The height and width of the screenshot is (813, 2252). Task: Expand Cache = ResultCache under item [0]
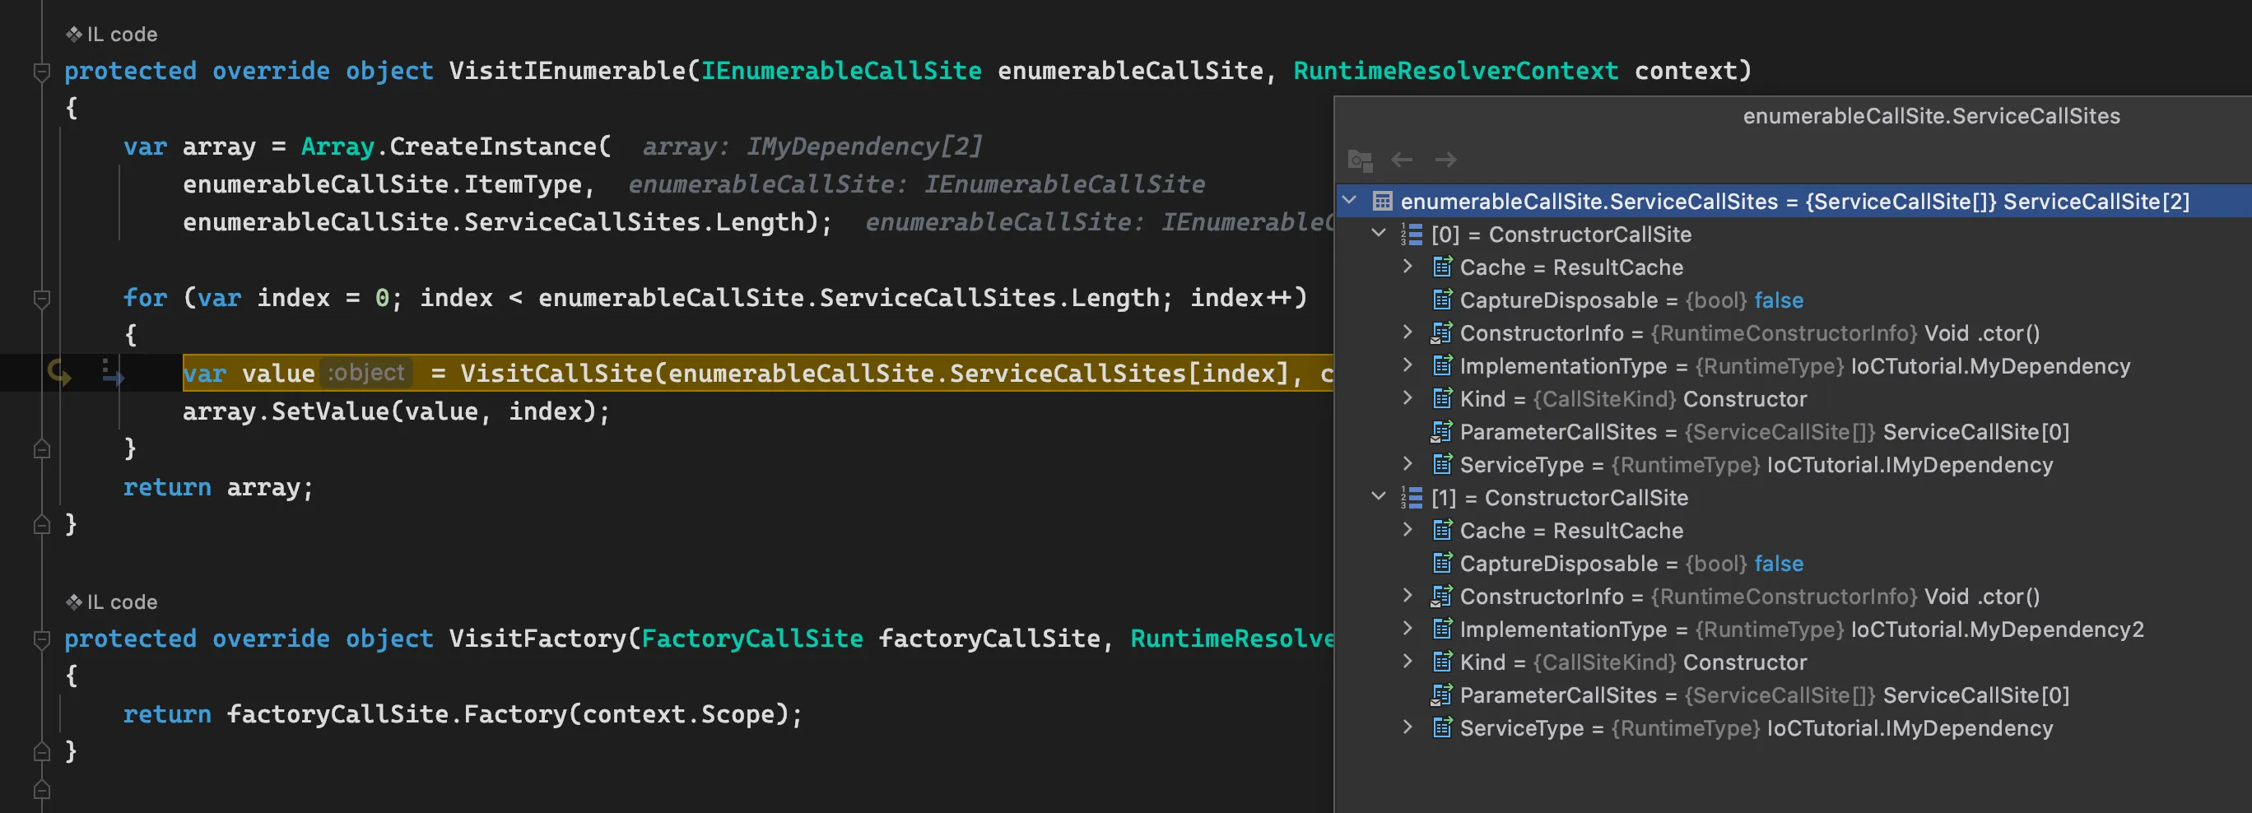point(1407,267)
